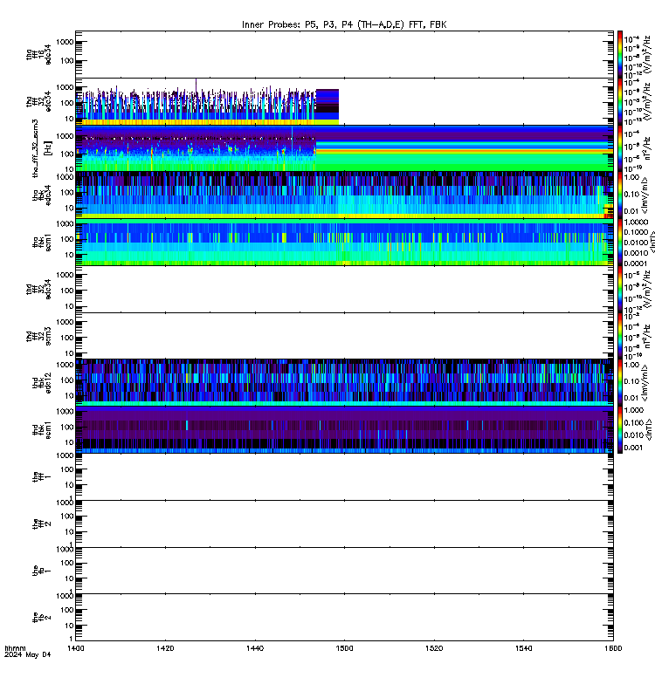Click the "1540" time axis label
Screen dimensions: 655x698
click(x=523, y=648)
